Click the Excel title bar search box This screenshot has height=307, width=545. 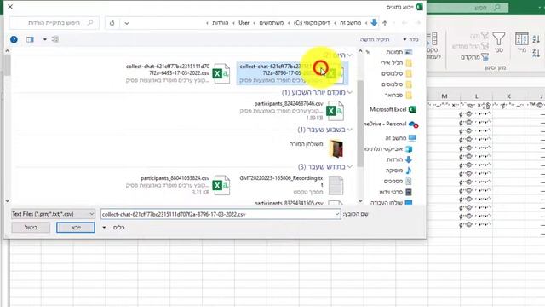[x=468, y=8]
